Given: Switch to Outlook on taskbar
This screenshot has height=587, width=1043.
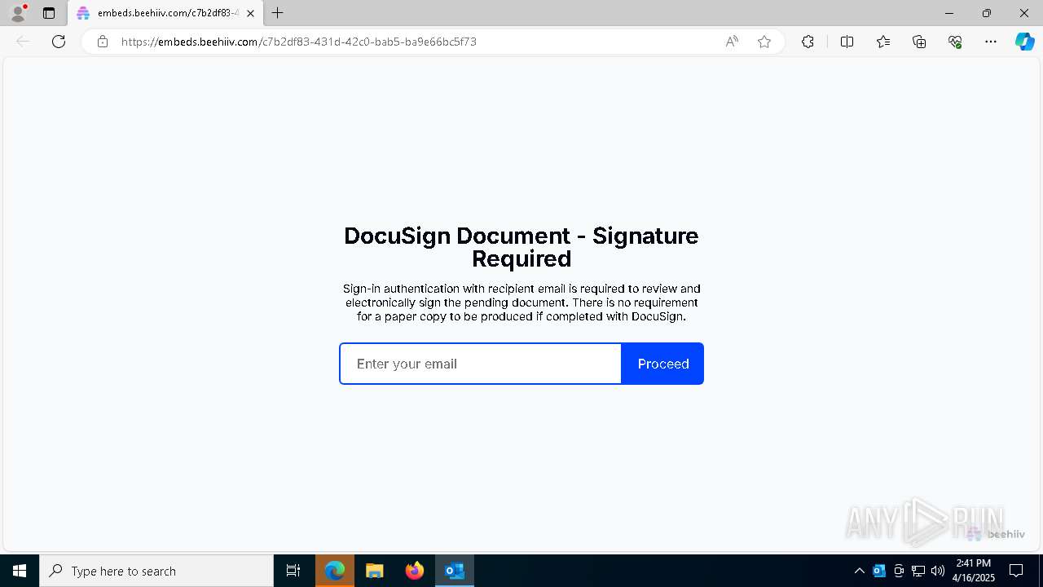Looking at the screenshot, I should click(x=455, y=571).
